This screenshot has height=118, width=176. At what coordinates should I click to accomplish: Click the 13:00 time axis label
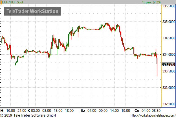[x=58, y=111]
